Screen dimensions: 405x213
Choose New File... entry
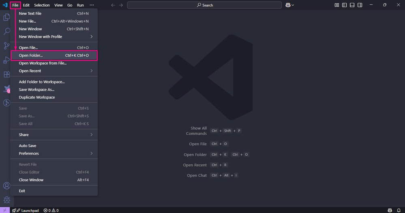point(54,21)
